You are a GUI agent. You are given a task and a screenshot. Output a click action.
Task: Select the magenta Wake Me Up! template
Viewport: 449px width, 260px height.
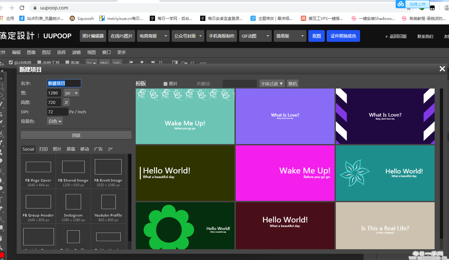pyautogui.click(x=285, y=173)
